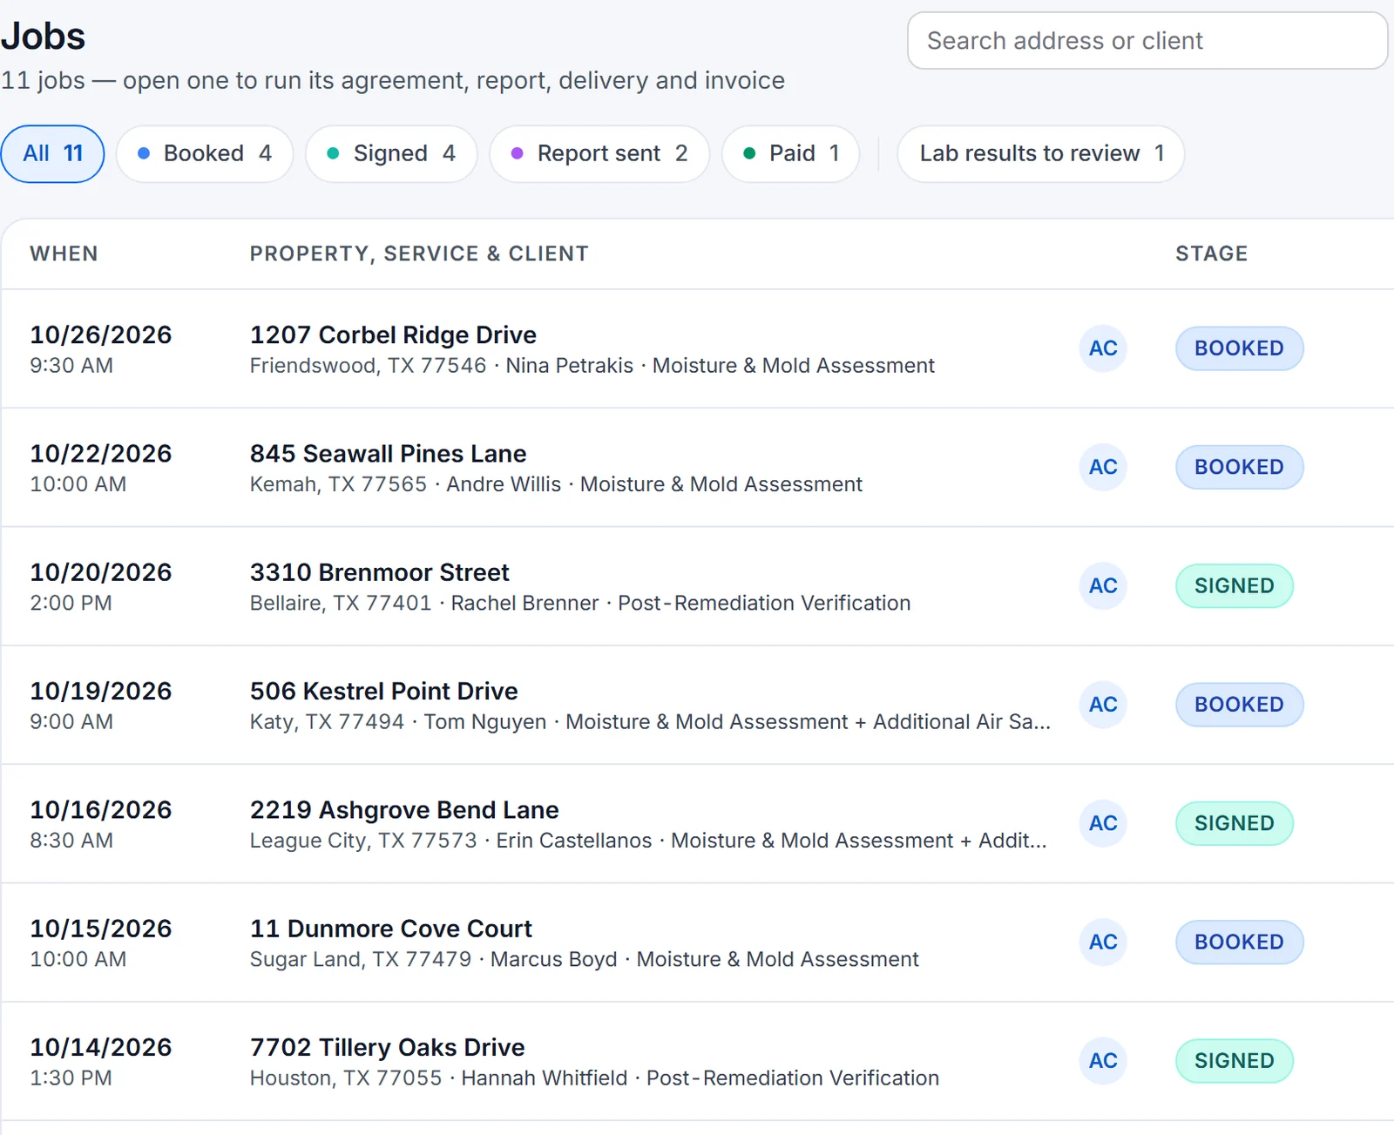Screen dimensions: 1394x1135
Task: Click AC avatar on 1207 Corbel Ridge row
Action: point(1103,348)
